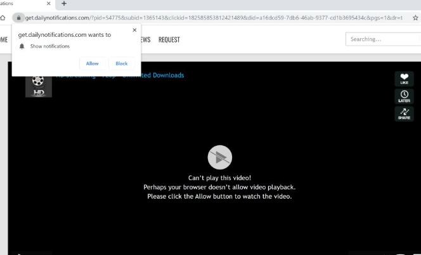Allow notifications from get.dailynotifications.com
Image resolution: width=421 pixels, height=255 pixels.
[x=92, y=63]
